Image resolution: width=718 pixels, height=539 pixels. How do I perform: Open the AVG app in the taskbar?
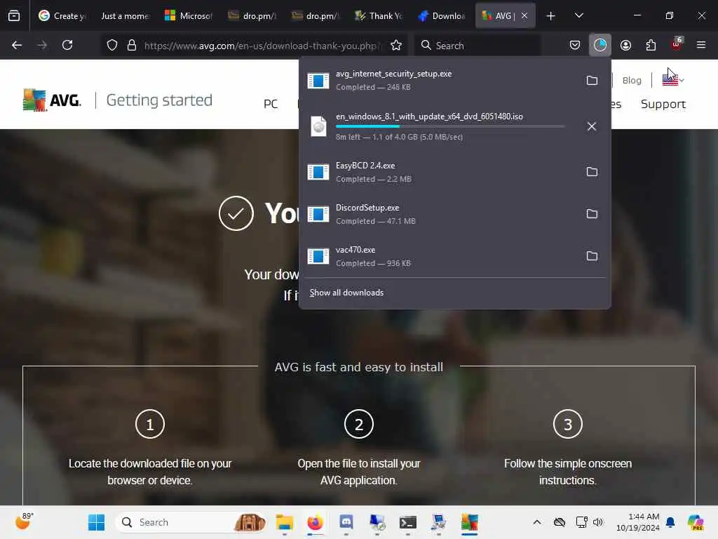469,522
